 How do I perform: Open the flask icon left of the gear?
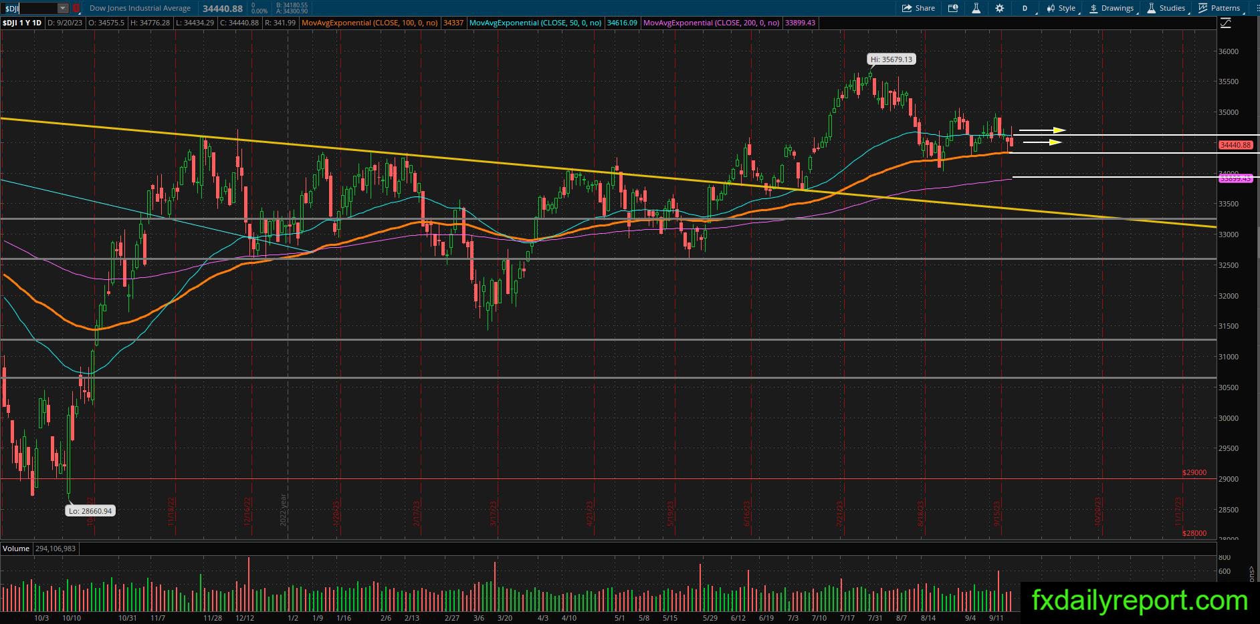pos(976,8)
